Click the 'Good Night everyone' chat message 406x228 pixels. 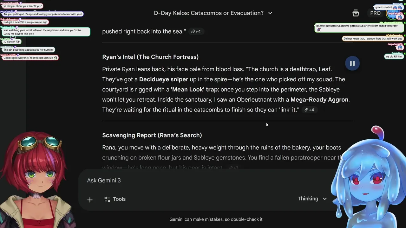click(30, 58)
